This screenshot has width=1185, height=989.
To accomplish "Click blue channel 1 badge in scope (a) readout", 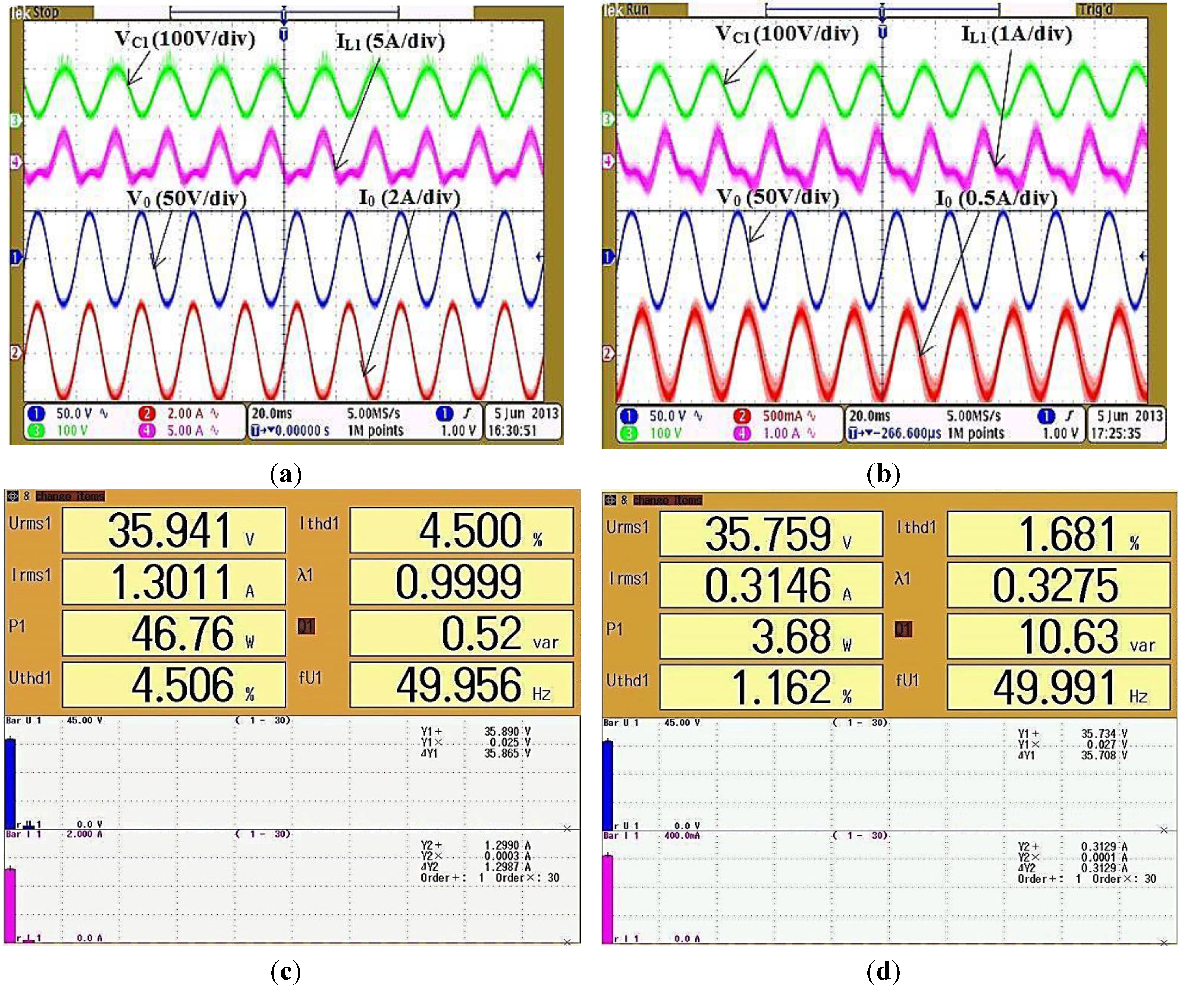I will point(36,413).
